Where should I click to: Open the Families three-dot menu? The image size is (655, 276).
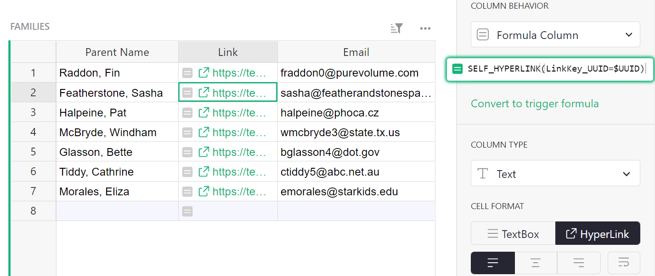point(425,28)
